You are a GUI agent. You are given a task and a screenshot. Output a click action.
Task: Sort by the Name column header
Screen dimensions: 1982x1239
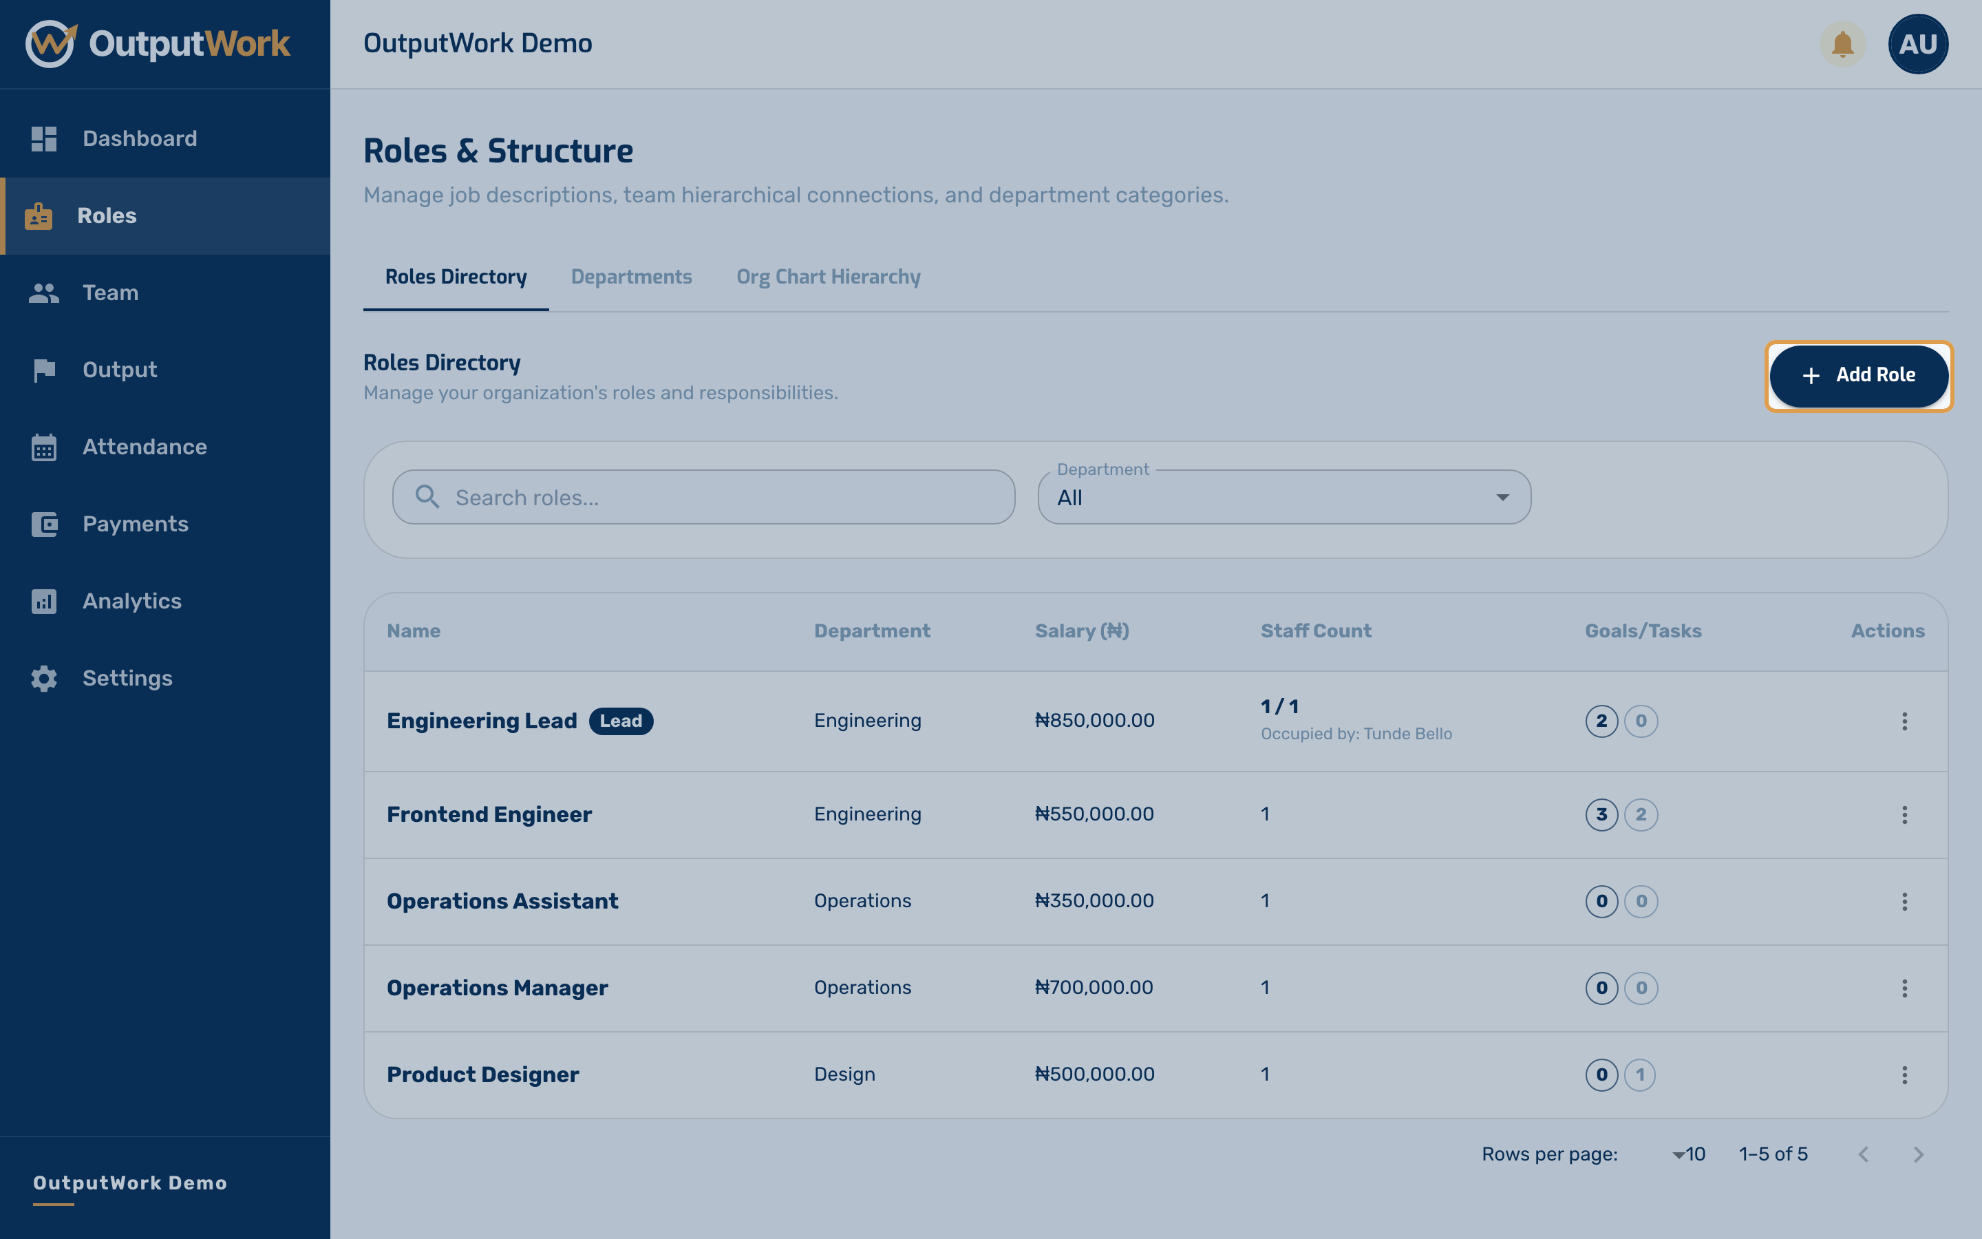coord(414,631)
